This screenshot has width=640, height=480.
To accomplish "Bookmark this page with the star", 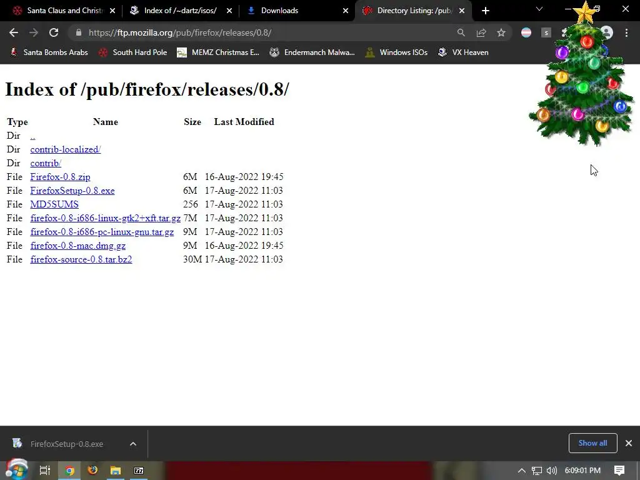I will [501, 32].
